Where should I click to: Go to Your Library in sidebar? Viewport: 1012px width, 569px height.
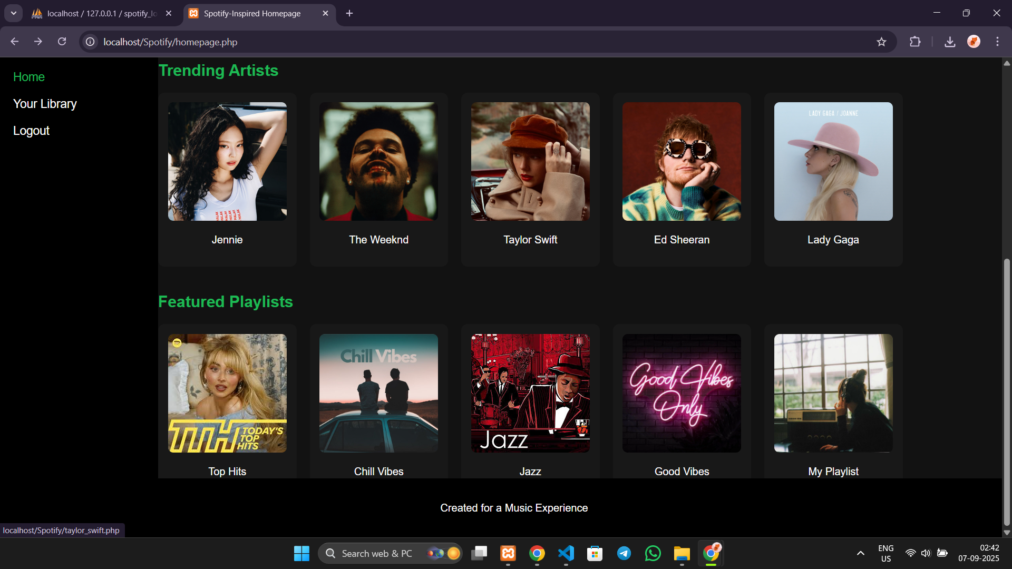click(x=45, y=104)
